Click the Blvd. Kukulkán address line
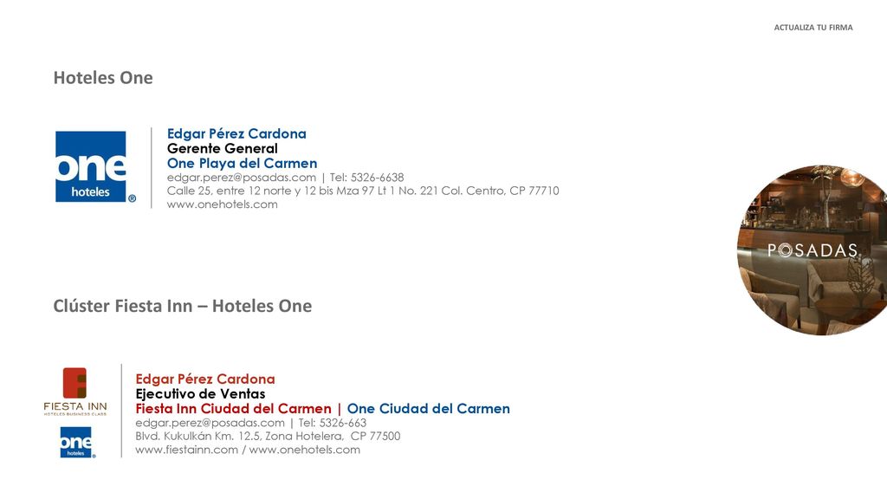This screenshot has width=887, height=499. coord(268,437)
